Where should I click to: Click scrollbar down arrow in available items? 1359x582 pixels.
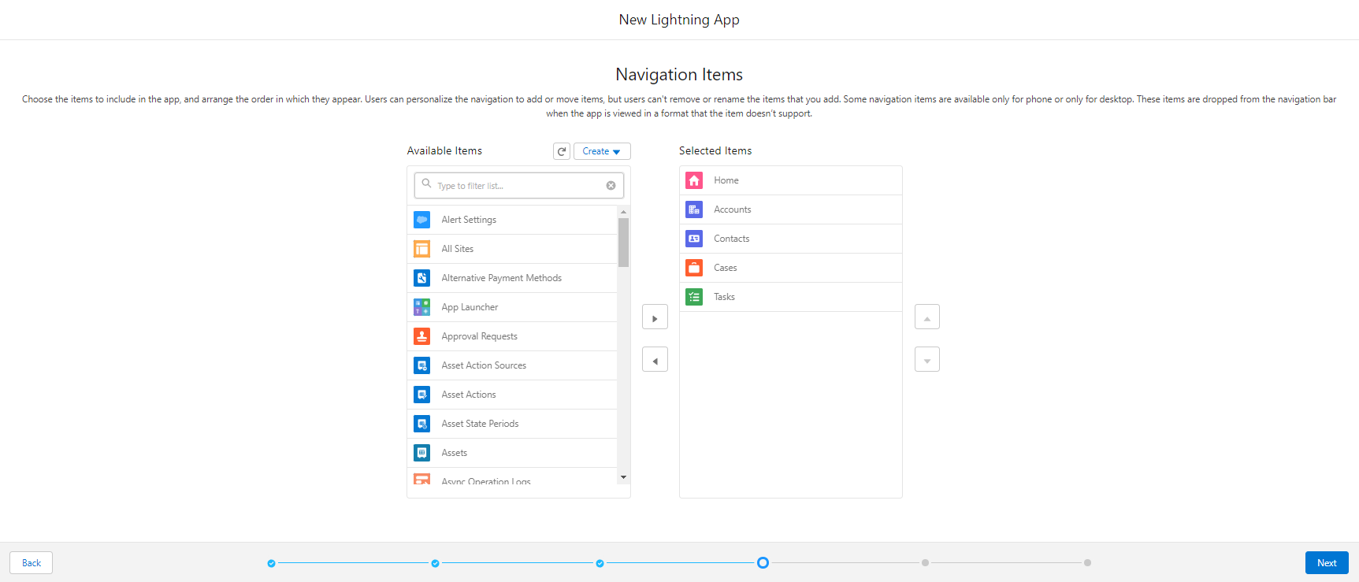point(623,477)
